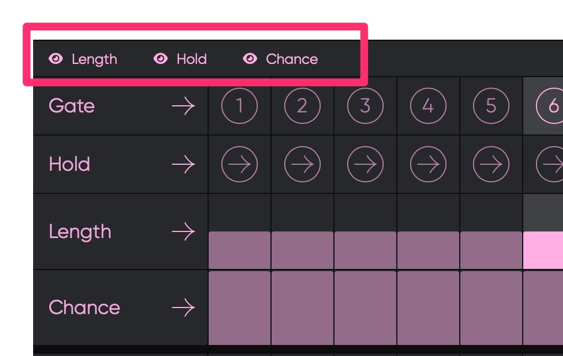Activate gate step 4 circle

coord(428,106)
